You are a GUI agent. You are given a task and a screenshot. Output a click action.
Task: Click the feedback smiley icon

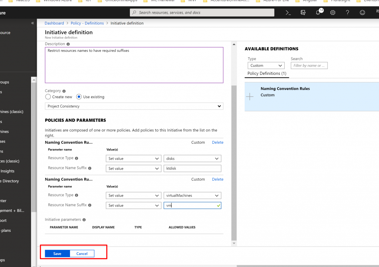click(362, 13)
